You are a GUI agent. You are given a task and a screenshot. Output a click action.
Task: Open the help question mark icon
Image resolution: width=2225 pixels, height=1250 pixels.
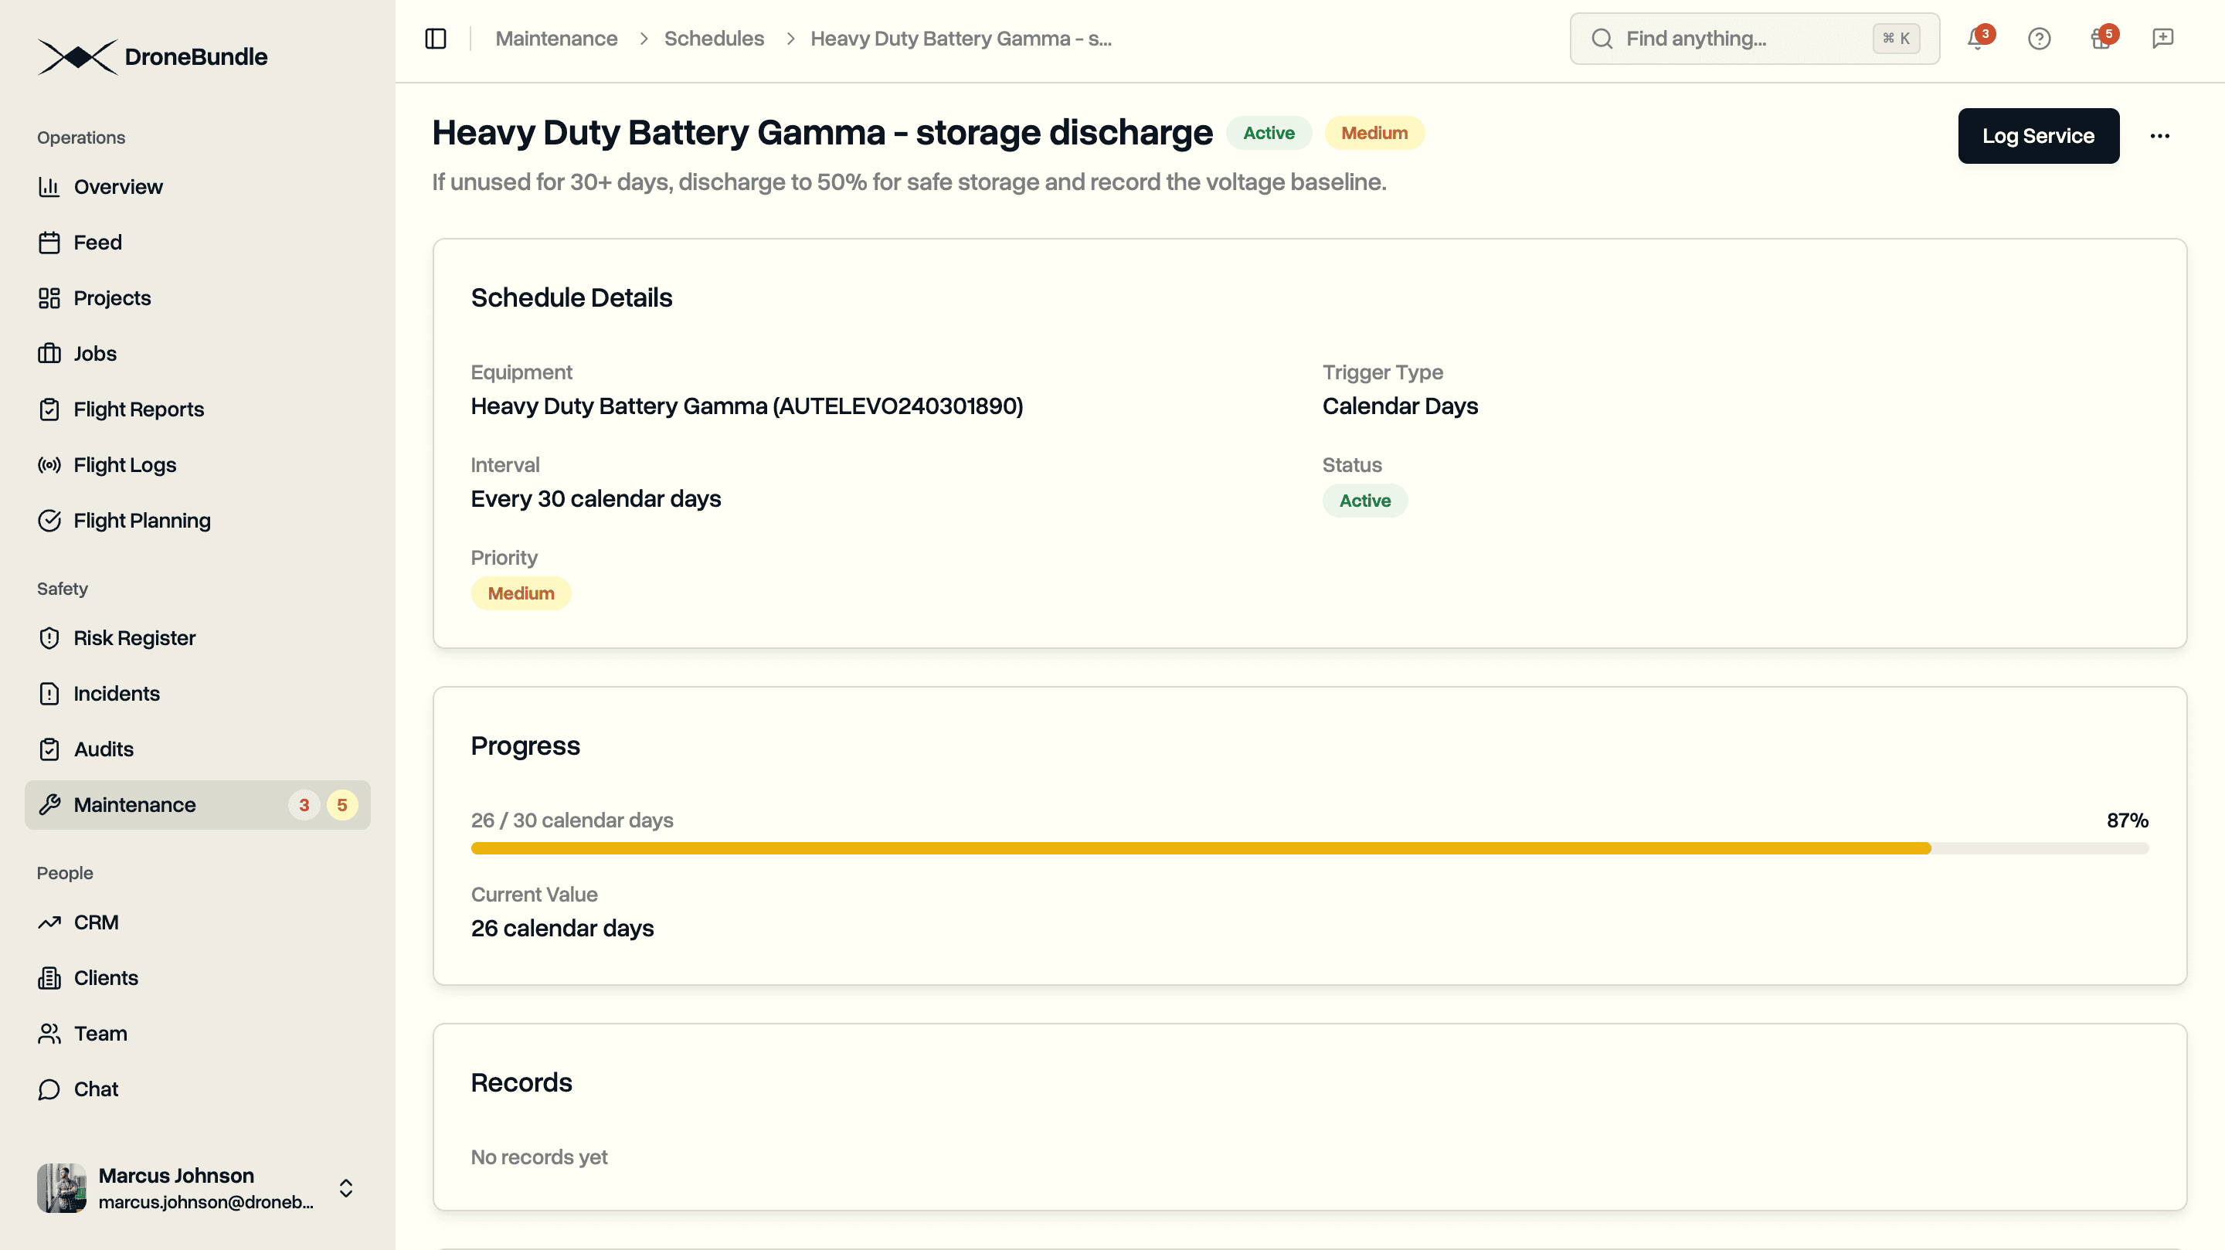point(2040,39)
